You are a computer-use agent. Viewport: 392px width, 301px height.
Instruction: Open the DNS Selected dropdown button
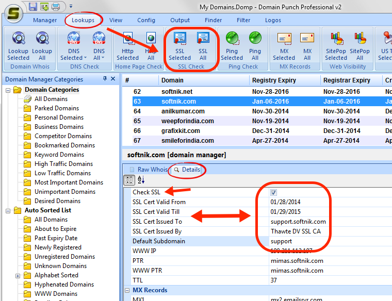click(74, 46)
